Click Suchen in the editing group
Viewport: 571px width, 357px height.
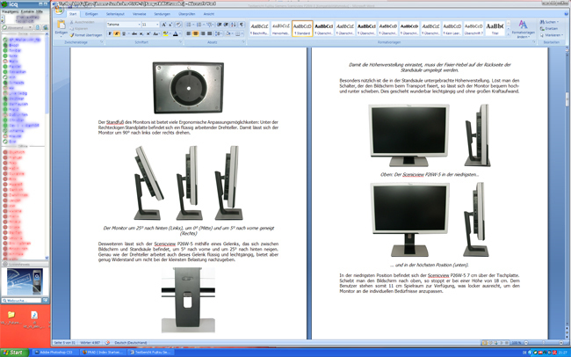[x=549, y=22]
